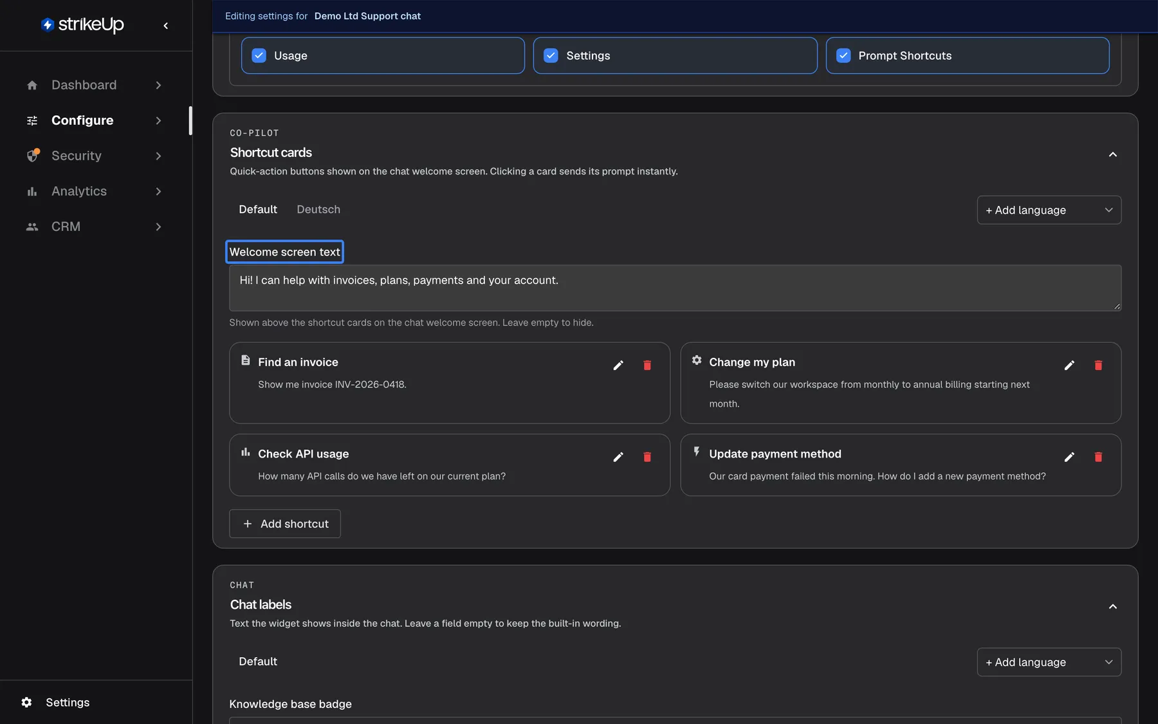Expand the Dashboard menu chevron
The width and height of the screenshot is (1158, 724).
point(158,85)
